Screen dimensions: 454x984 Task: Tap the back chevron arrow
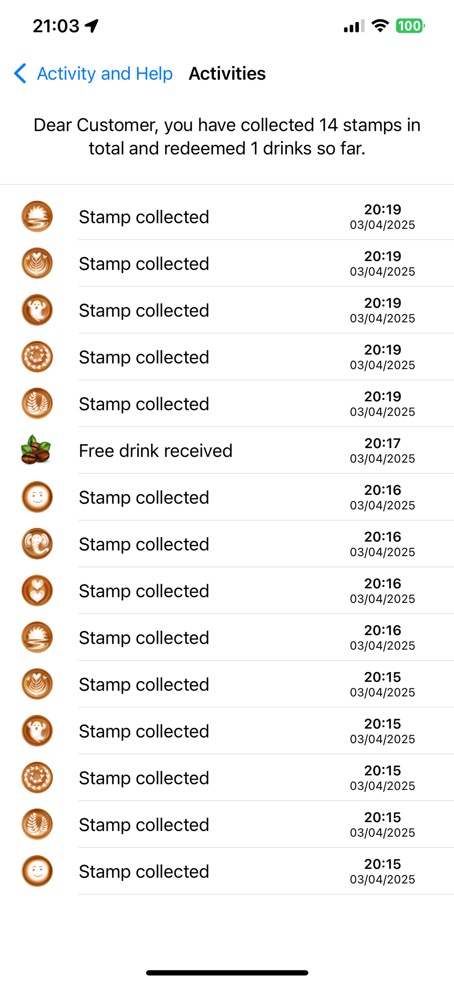pyautogui.click(x=20, y=73)
